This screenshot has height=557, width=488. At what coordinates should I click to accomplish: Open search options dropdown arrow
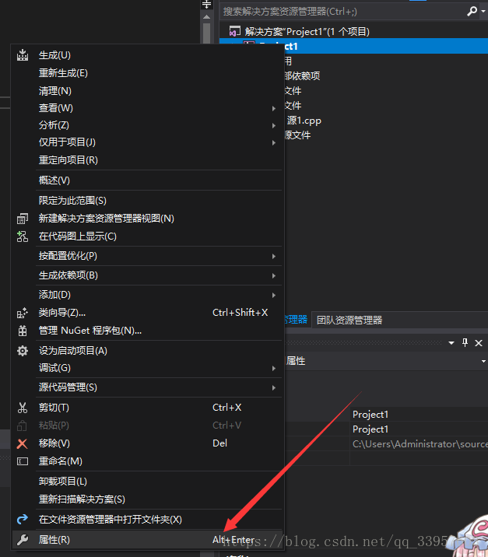pos(483,12)
